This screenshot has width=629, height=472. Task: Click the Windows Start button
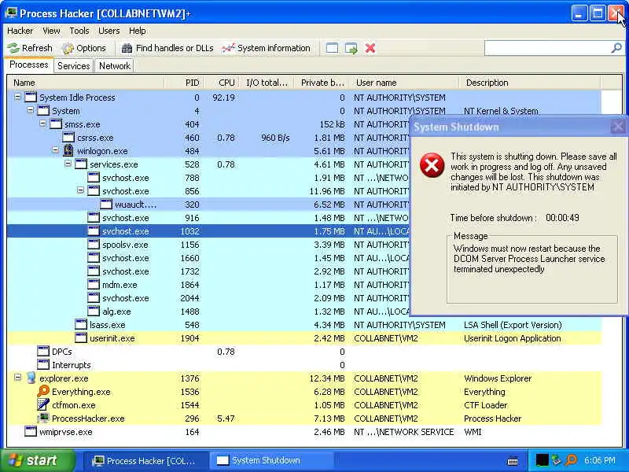pos(37,460)
